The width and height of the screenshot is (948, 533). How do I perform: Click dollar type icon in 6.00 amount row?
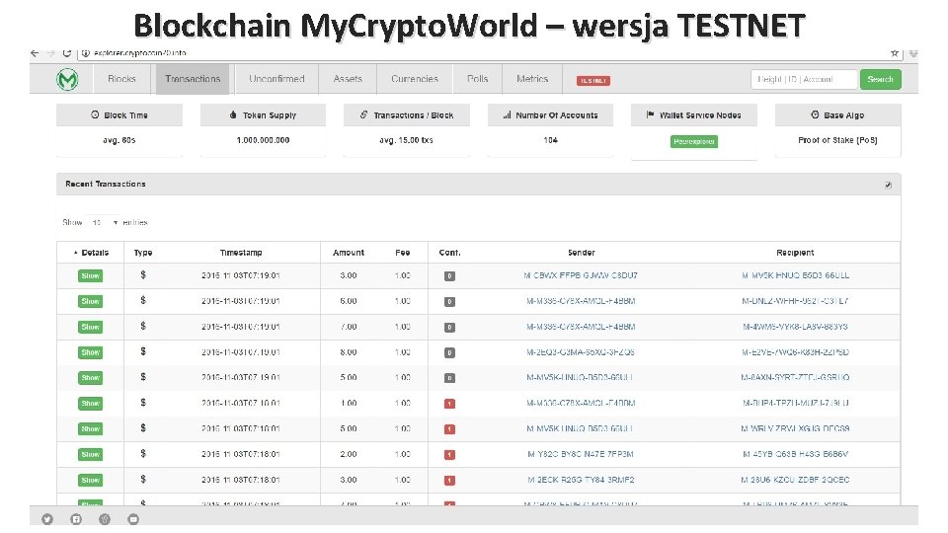143,300
